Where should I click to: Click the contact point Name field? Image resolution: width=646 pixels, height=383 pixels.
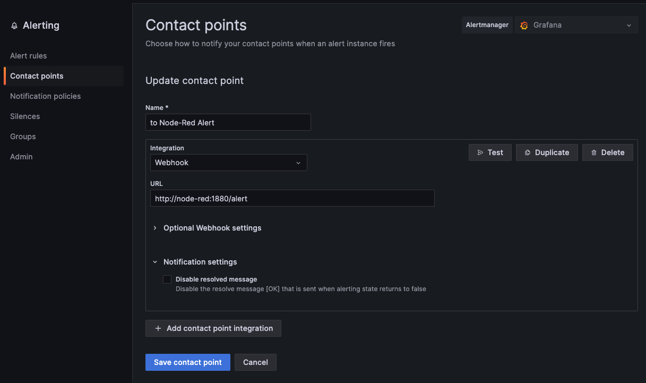coord(228,122)
